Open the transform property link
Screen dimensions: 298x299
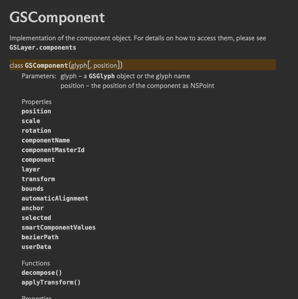coord(38,179)
